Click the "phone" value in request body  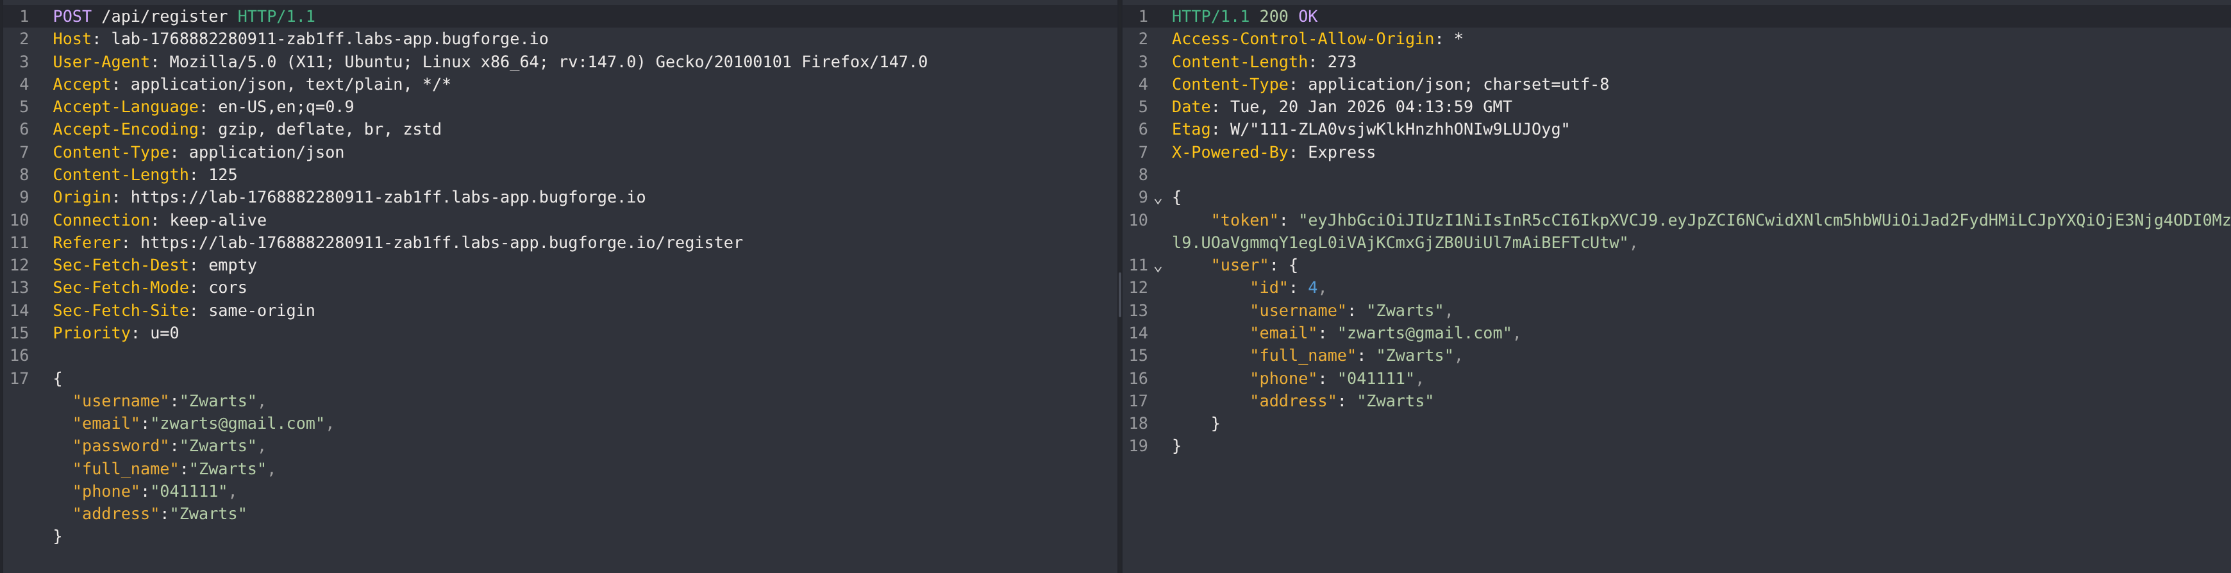(189, 491)
